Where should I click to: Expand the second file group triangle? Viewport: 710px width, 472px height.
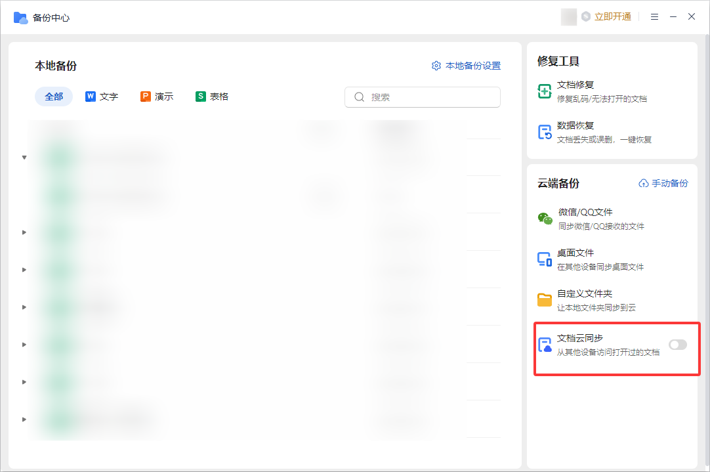point(24,232)
